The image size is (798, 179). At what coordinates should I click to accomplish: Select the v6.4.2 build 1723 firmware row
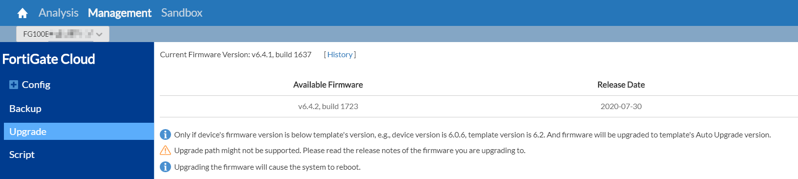479,106
